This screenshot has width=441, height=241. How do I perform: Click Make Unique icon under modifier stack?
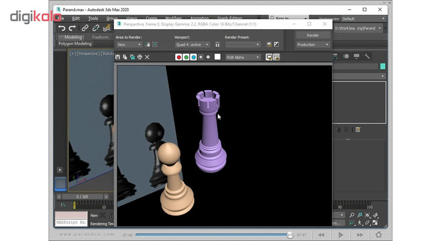338,129
